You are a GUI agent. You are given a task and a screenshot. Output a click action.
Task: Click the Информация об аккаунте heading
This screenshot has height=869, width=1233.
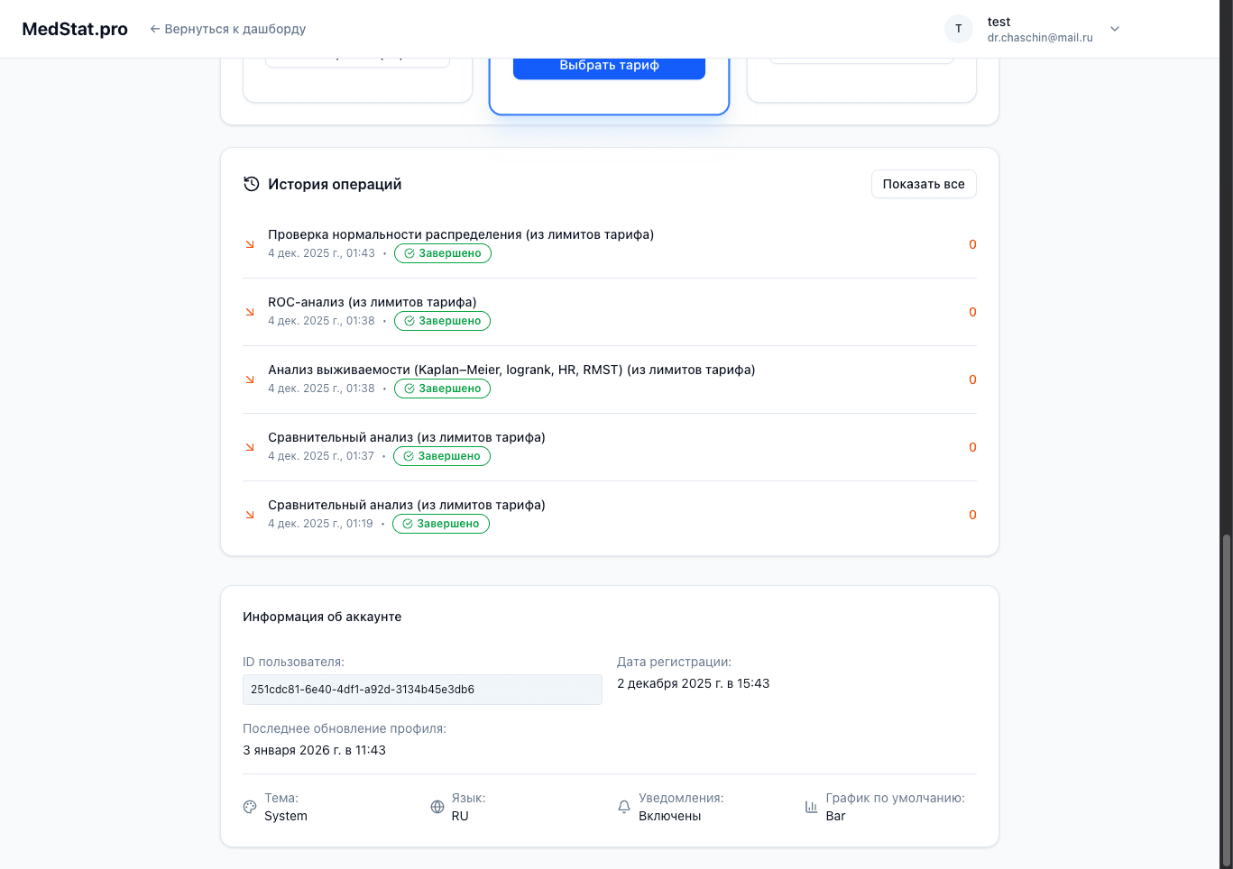point(322,617)
